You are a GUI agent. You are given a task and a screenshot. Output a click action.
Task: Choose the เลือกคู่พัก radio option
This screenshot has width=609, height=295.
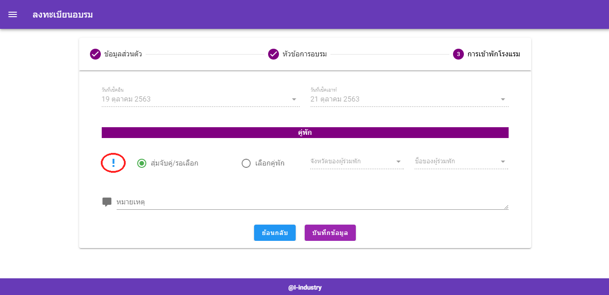click(245, 163)
